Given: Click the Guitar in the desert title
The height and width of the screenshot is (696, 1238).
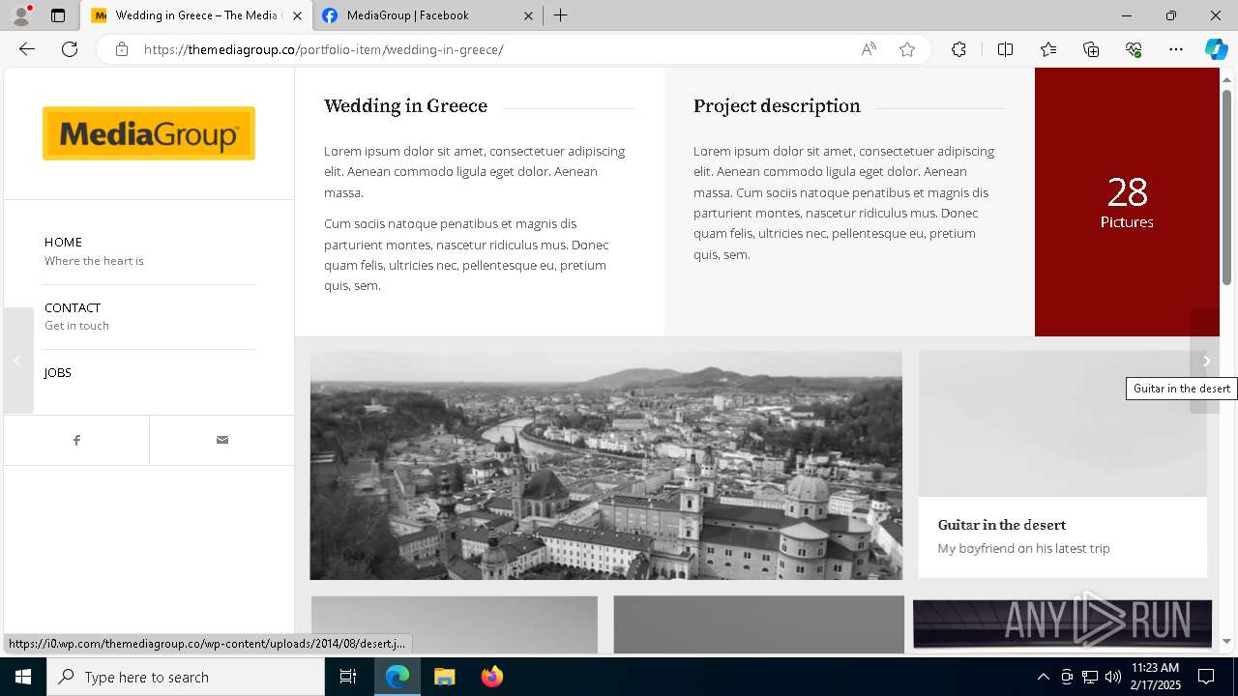Looking at the screenshot, I should (x=1002, y=525).
